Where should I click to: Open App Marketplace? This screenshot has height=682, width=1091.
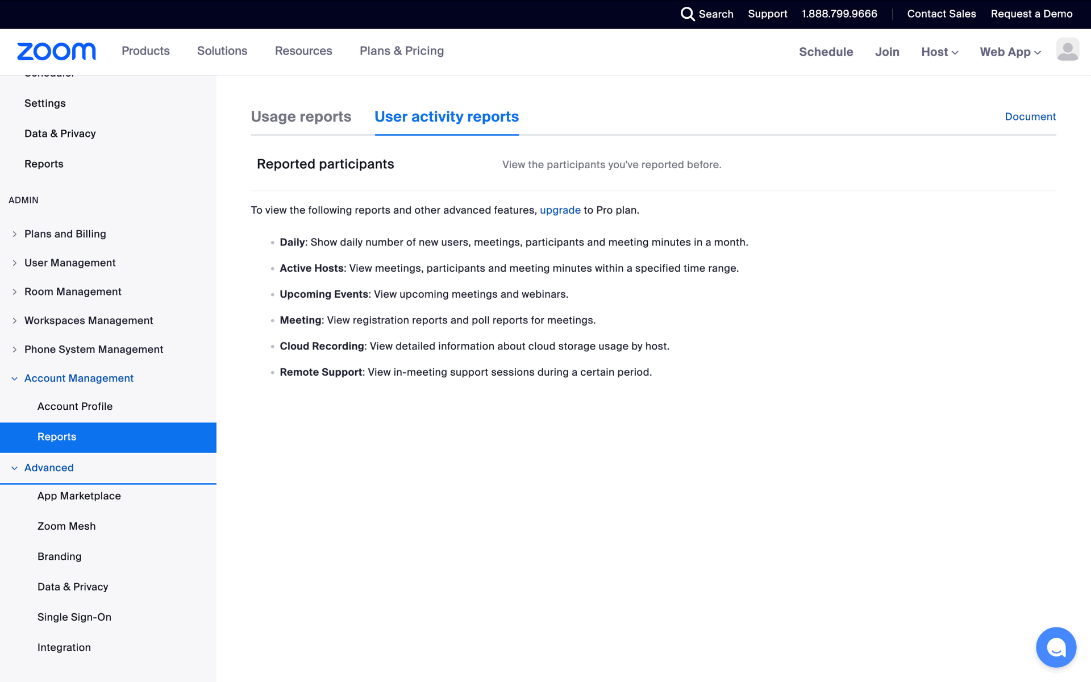coord(79,496)
